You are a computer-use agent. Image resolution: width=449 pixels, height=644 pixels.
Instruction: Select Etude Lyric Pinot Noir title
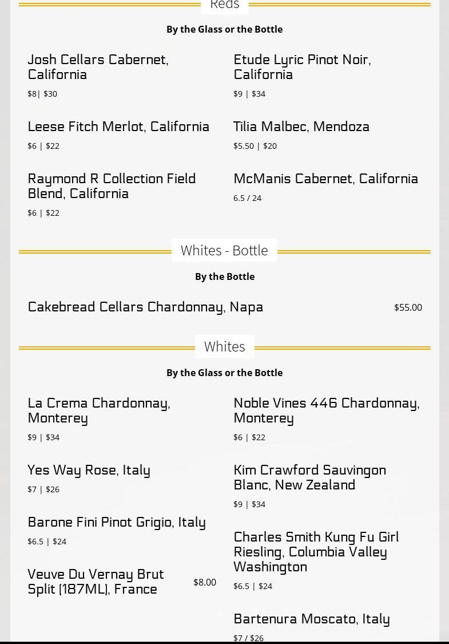click(x=302, y=67)
